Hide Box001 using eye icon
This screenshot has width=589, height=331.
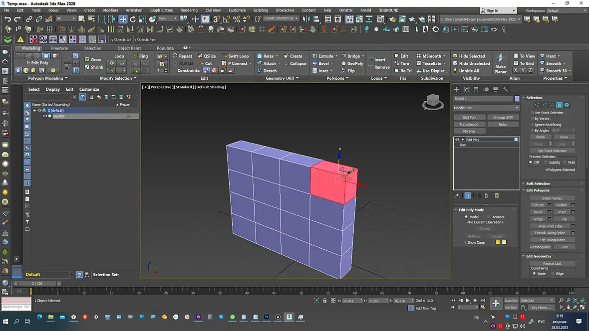point(45,116)
